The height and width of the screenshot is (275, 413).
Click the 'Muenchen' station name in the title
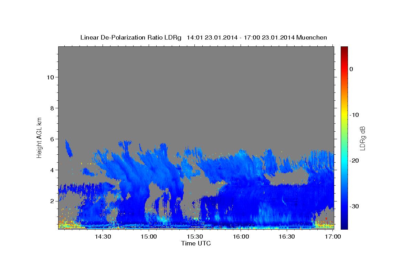(312, 37)
